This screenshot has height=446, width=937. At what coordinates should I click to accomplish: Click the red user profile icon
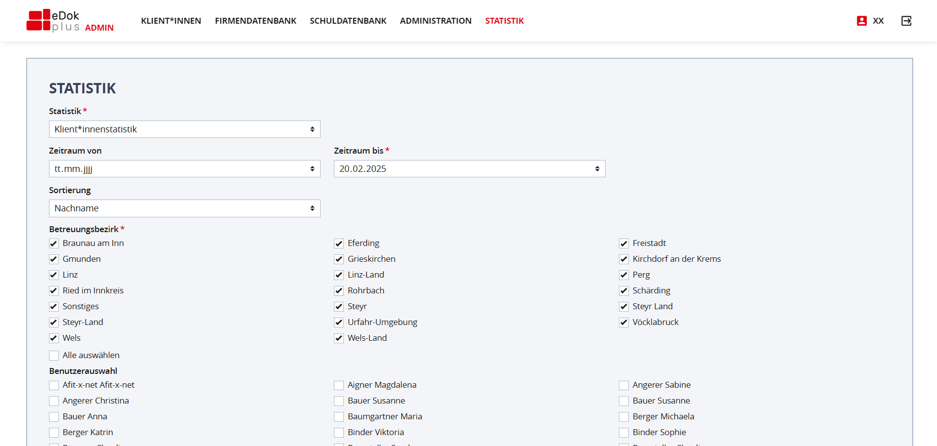pyautogui.click(x=861, y=21)
